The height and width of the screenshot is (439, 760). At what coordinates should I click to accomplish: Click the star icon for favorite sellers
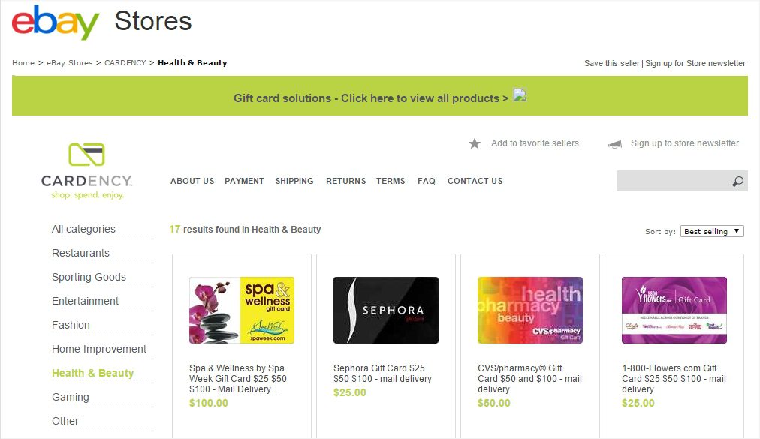[475, 143]
